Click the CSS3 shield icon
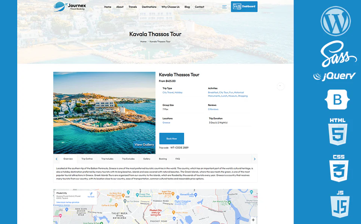 pyautogui.click(x=339, y=168)
